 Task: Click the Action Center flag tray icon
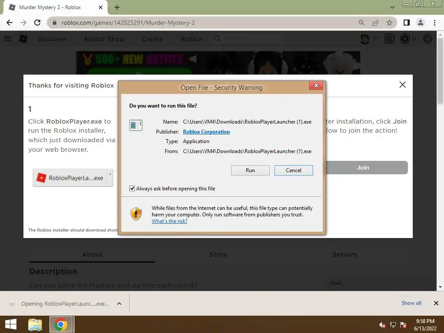point(403,325)
